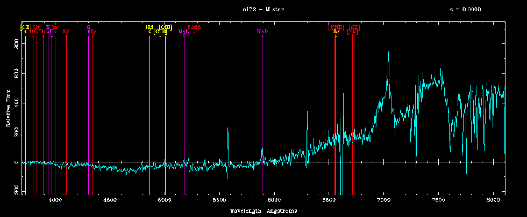
Task: Click the magenta G band label
Action: (x=88, y=27)
